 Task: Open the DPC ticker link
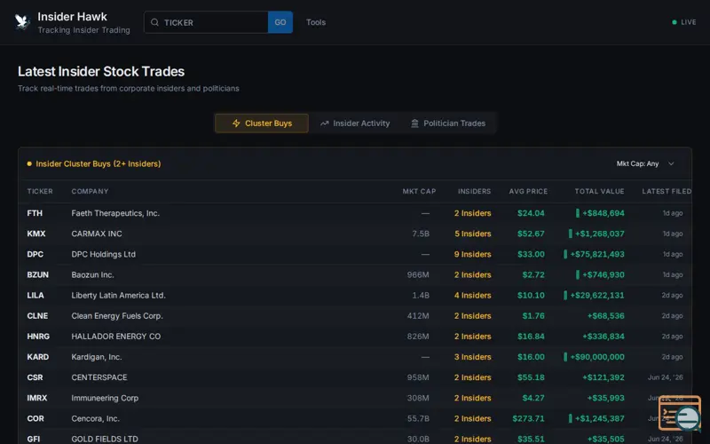coord(35,254)
